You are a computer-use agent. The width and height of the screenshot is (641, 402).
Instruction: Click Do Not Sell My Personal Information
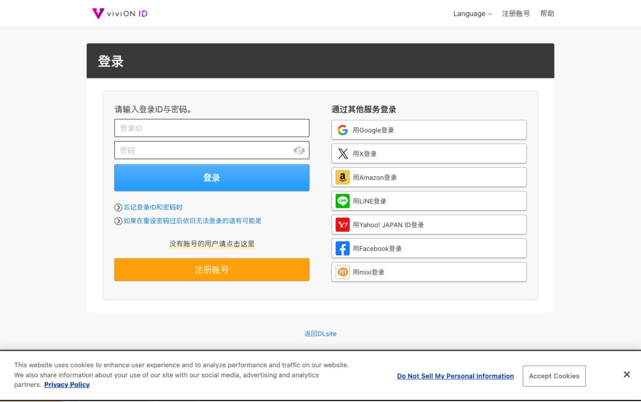tap(456, 376)
